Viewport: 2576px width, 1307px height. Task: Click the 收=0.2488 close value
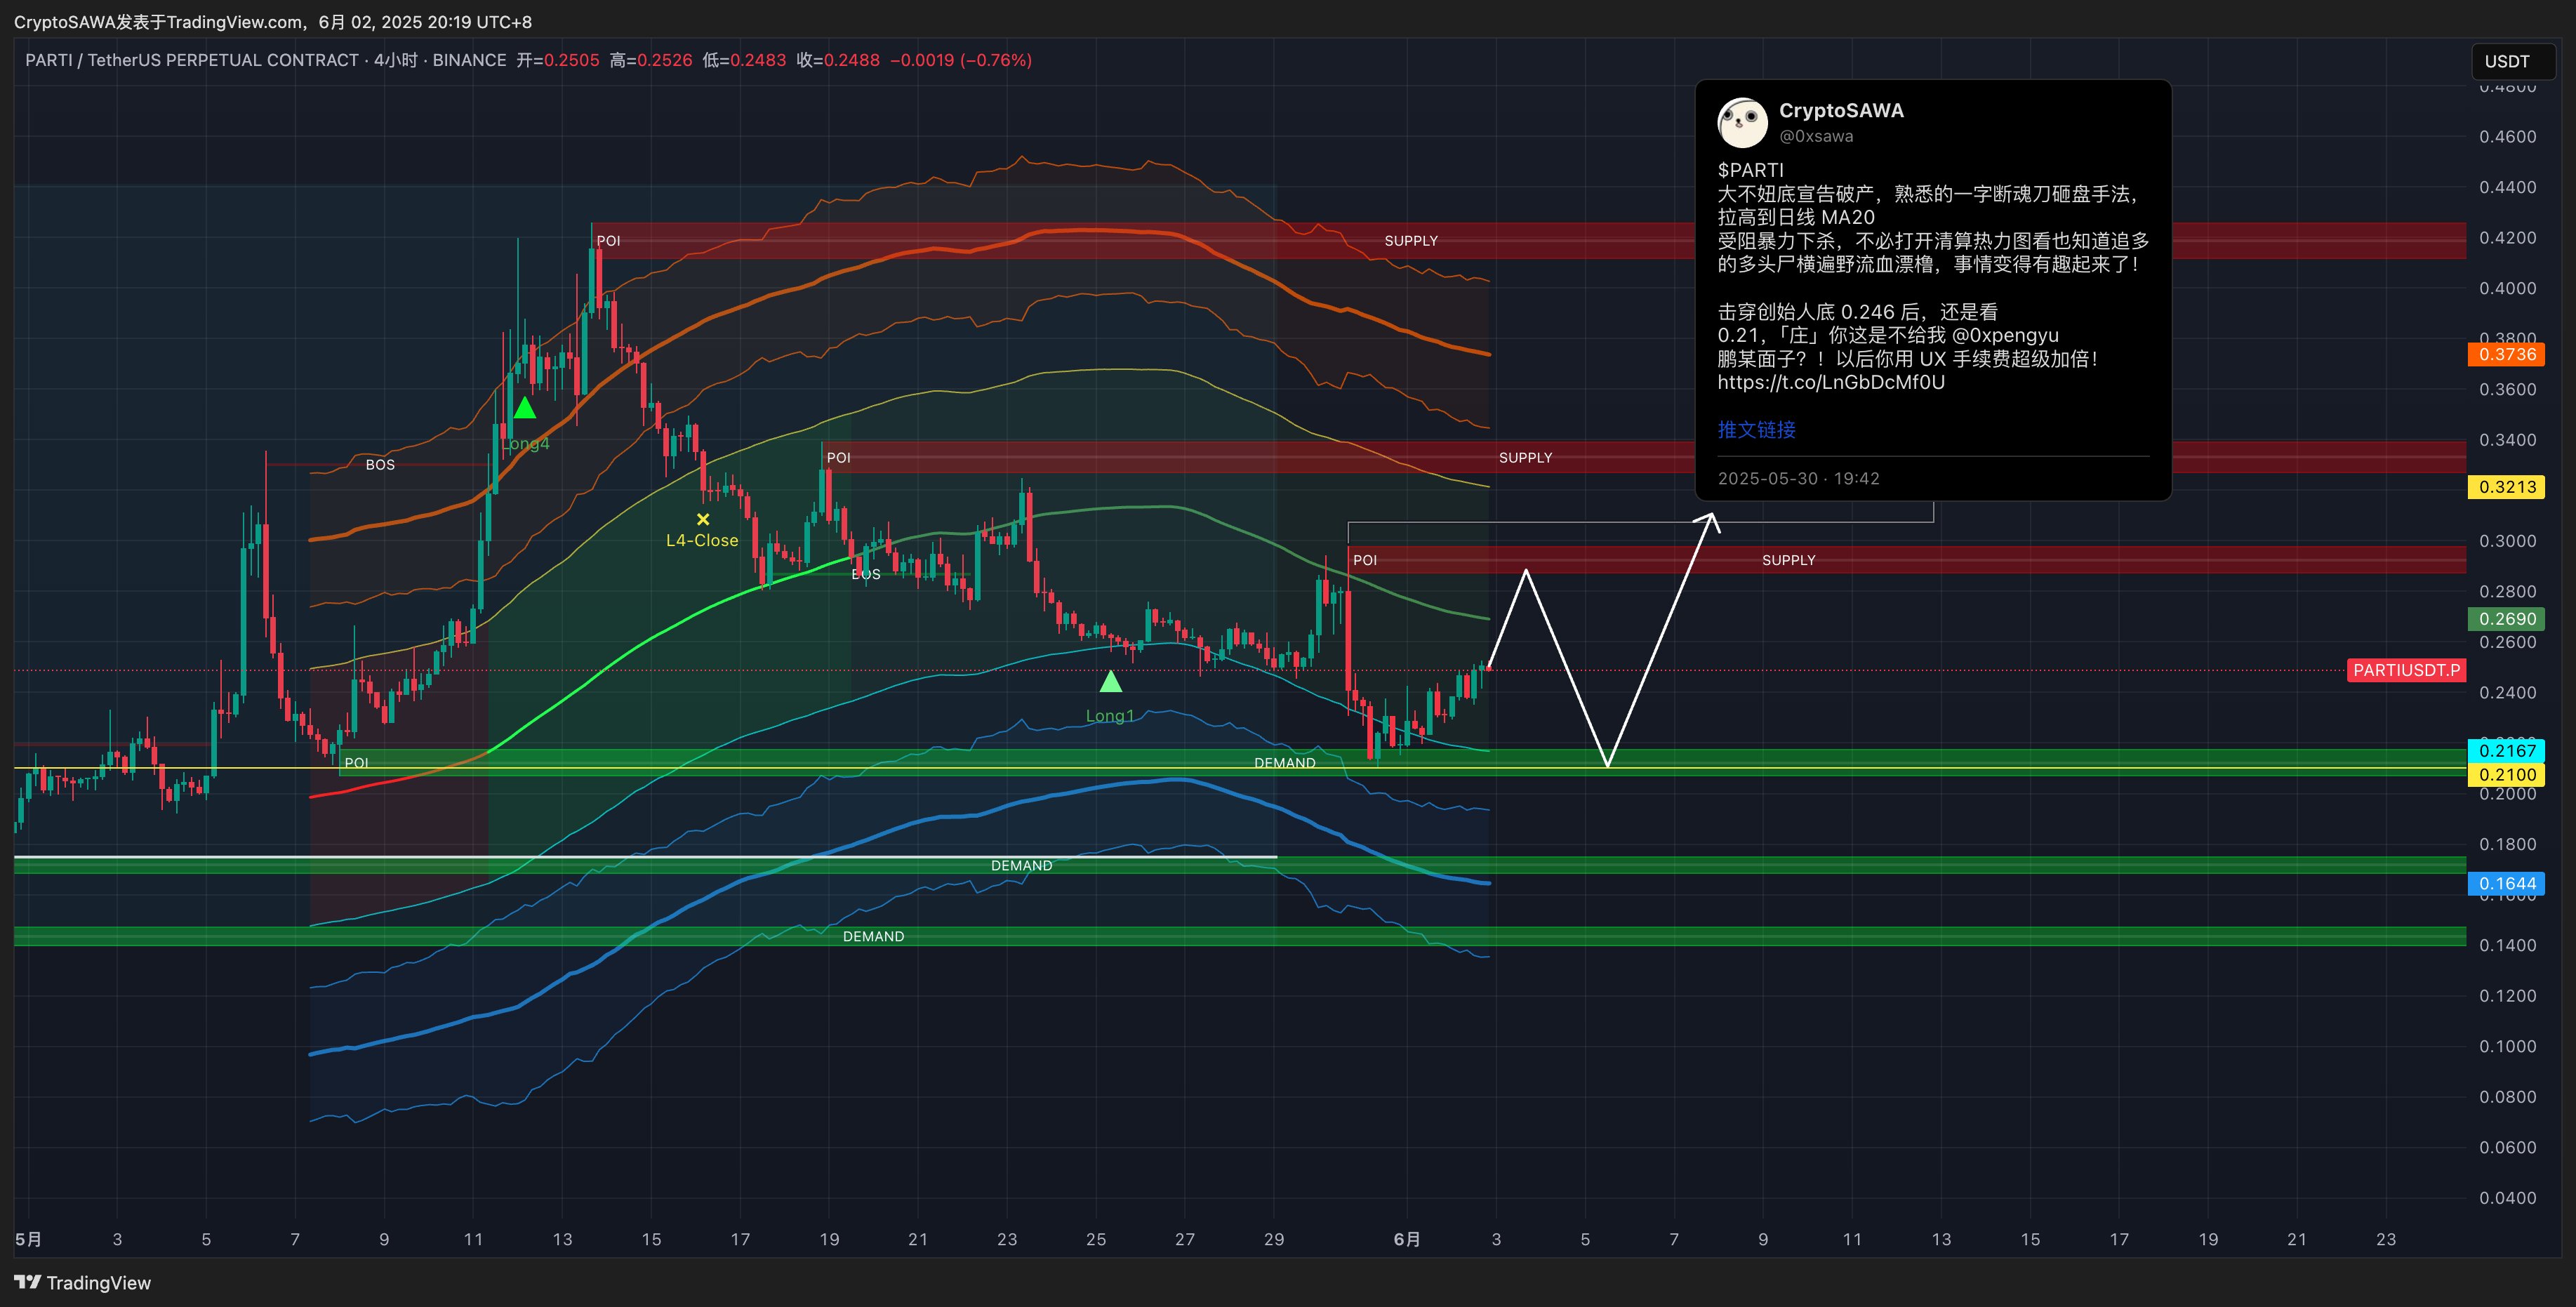point(838,60)
